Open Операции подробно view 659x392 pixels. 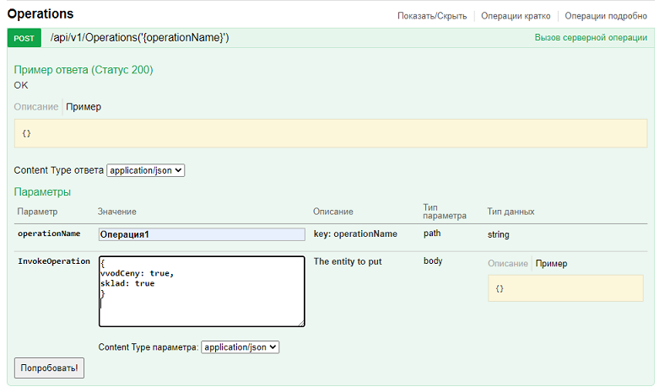606,16
